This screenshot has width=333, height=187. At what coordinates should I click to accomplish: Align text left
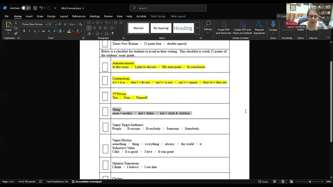click(89, 28)
